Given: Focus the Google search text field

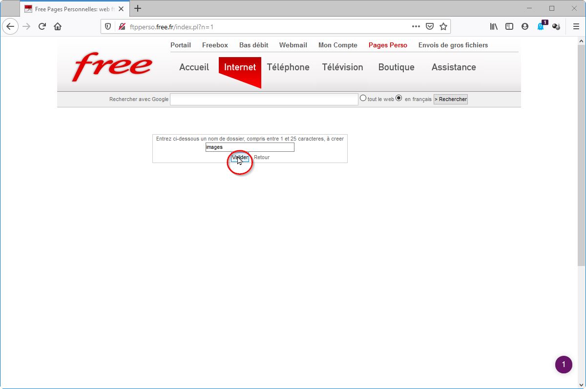Looking at the screenshot, I should (264, 99).
